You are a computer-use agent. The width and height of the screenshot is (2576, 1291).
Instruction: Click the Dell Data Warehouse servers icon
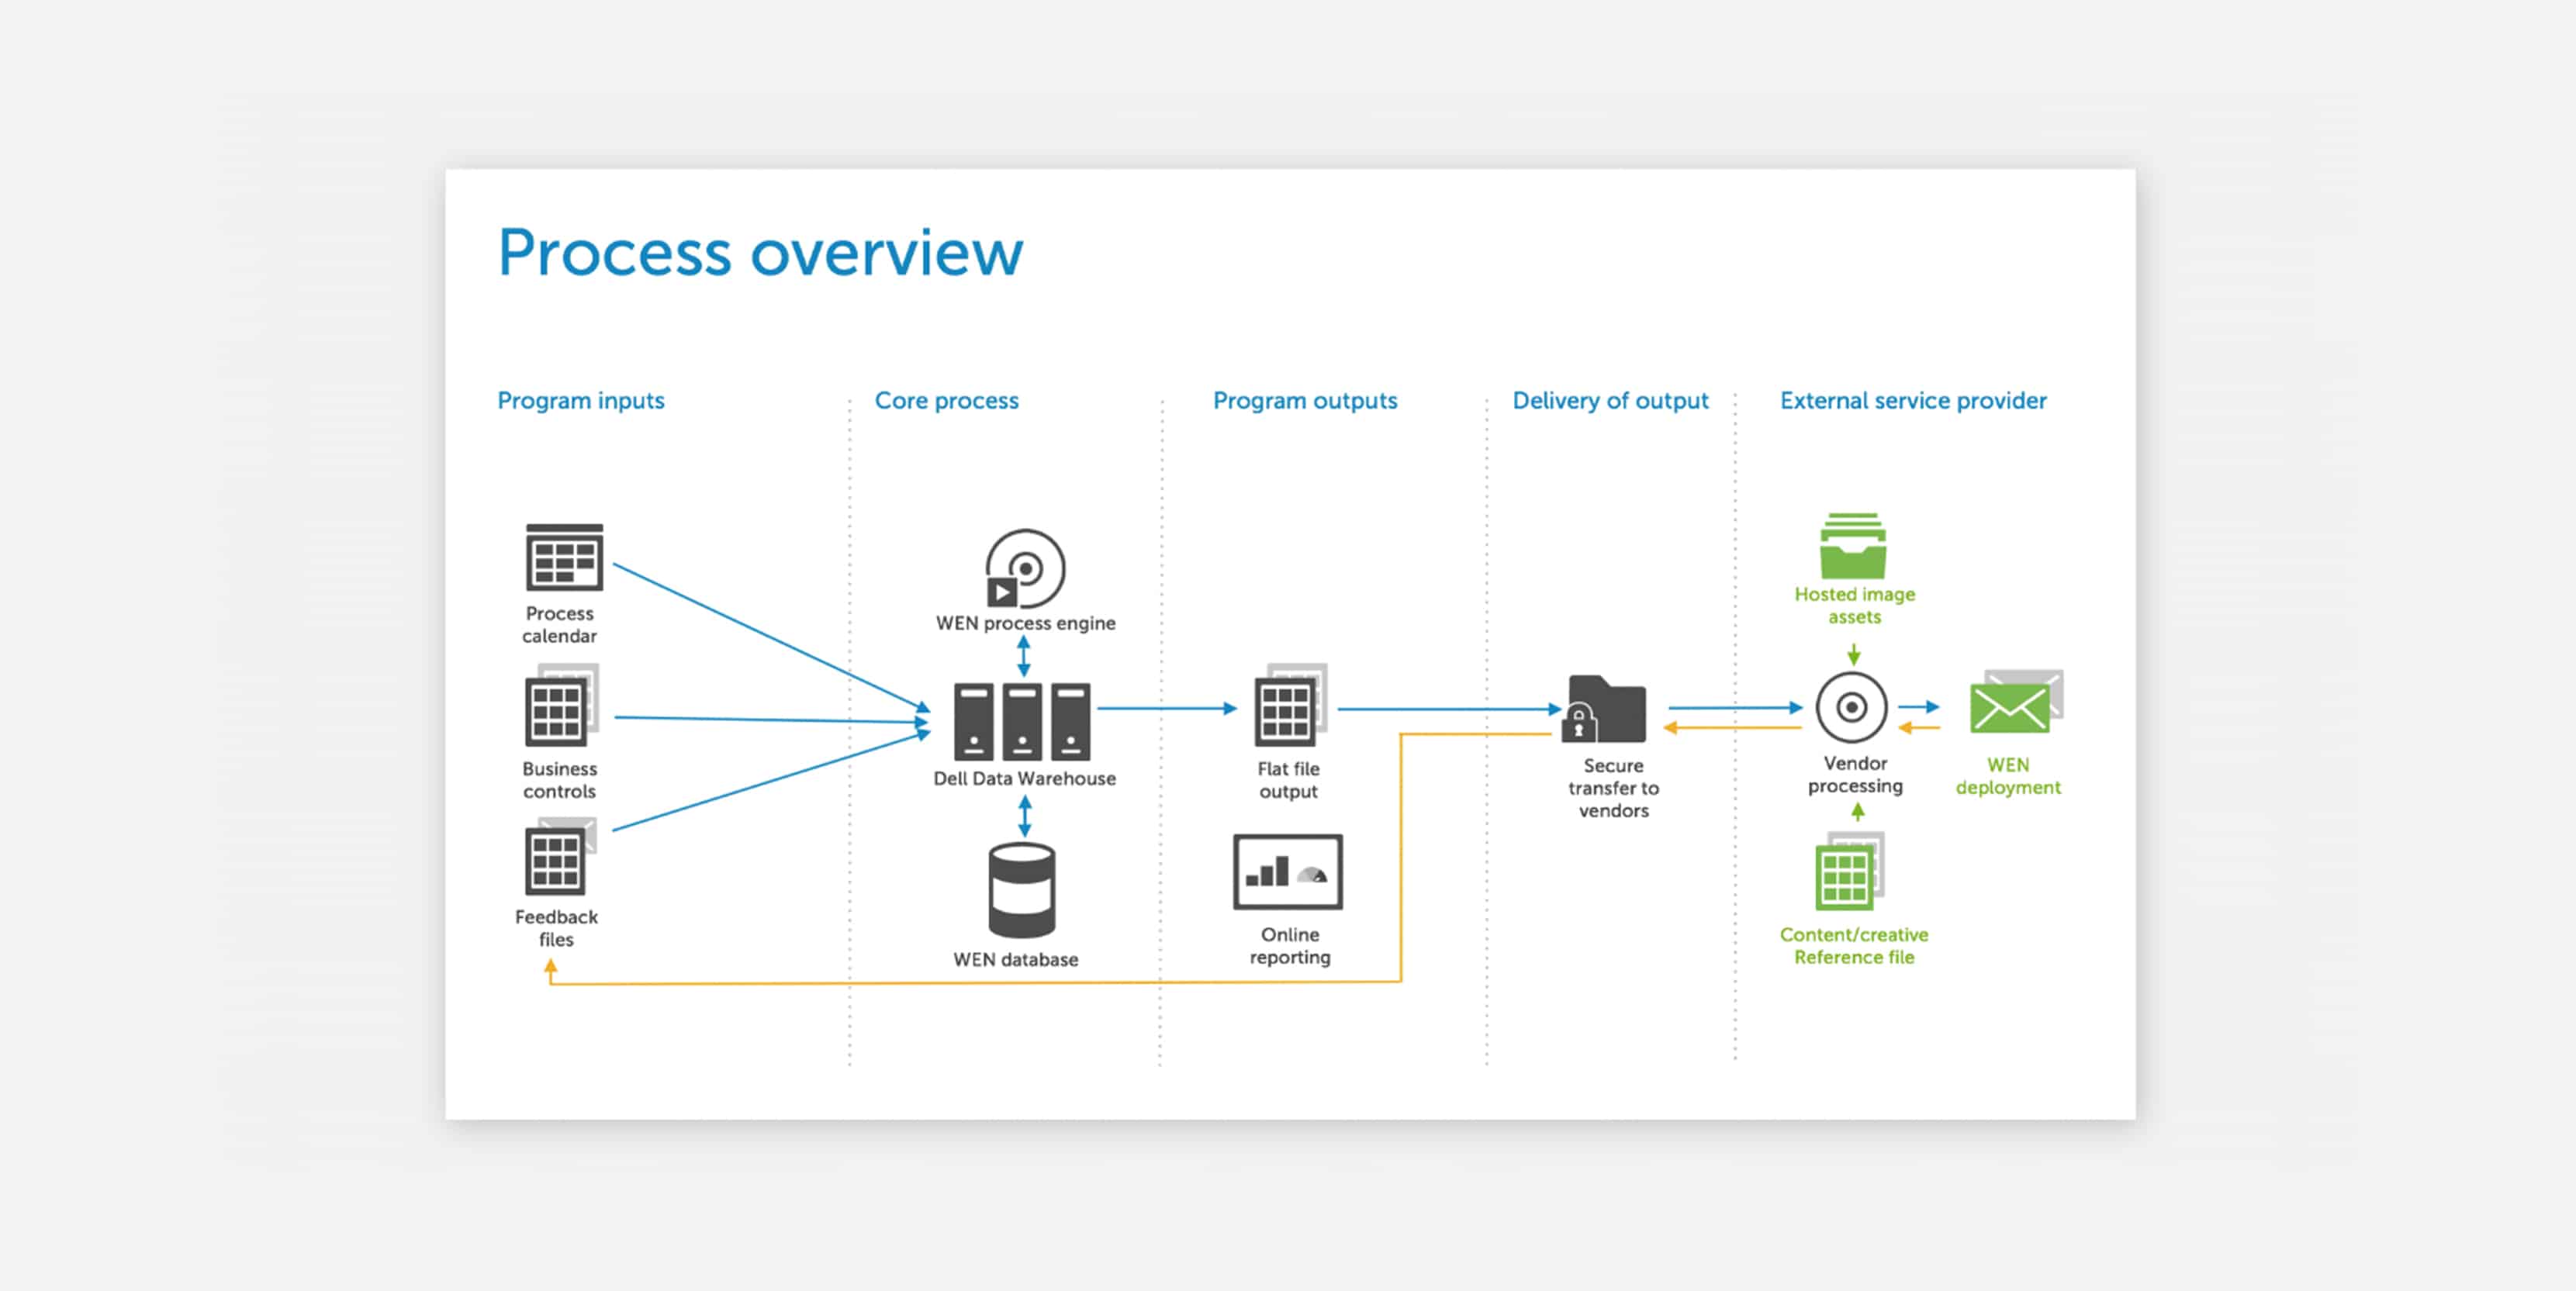1022,721
